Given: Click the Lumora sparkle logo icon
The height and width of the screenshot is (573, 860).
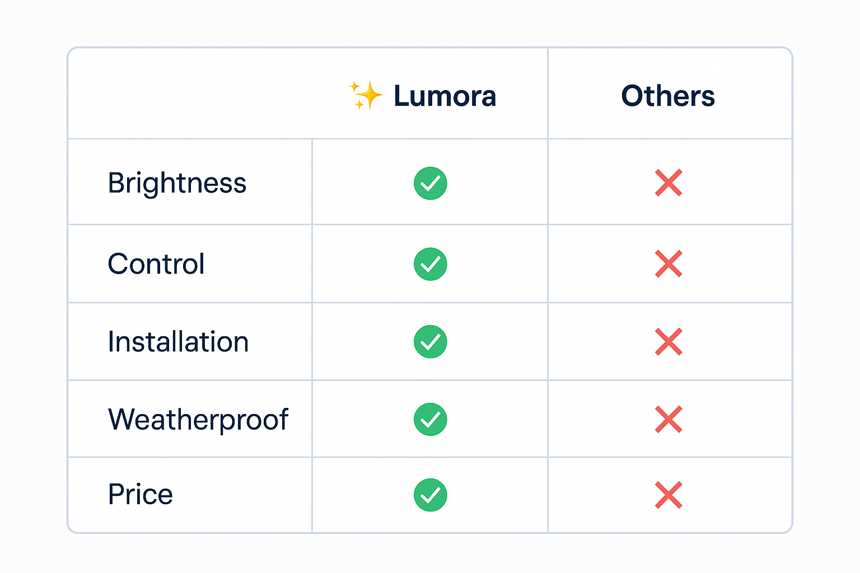Looking at the screenshot, I should (x=366, y=95).
